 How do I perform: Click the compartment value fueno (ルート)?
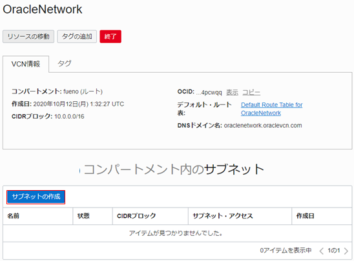point(83,92)
